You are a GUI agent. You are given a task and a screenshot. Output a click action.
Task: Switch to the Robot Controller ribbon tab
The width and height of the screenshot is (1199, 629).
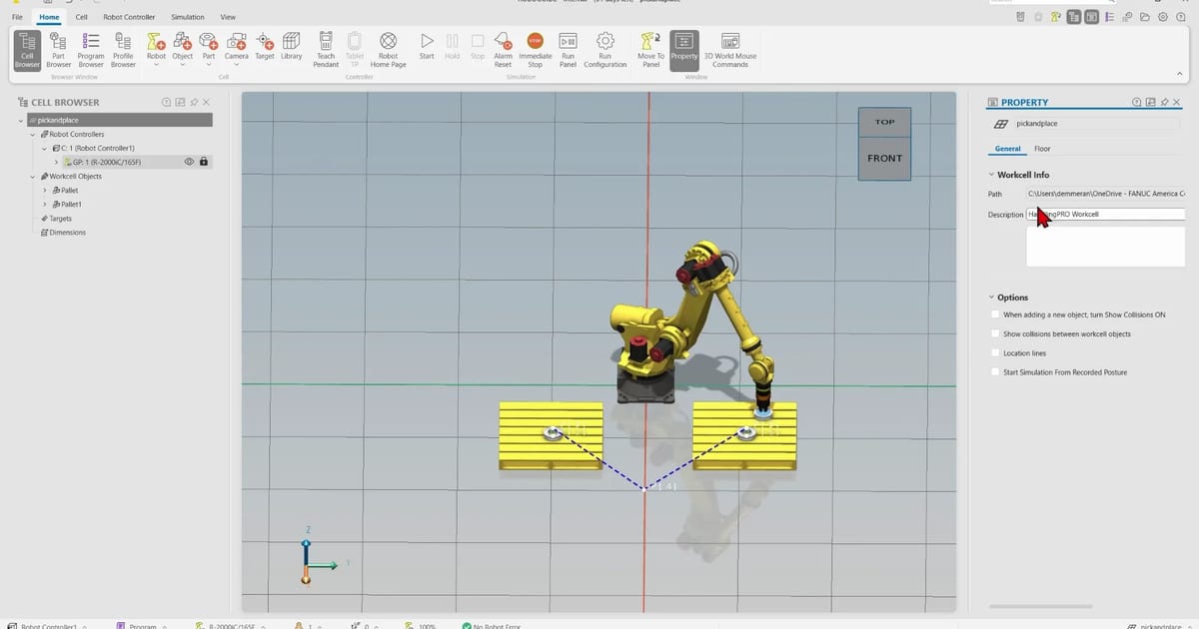tap(129, 17)
